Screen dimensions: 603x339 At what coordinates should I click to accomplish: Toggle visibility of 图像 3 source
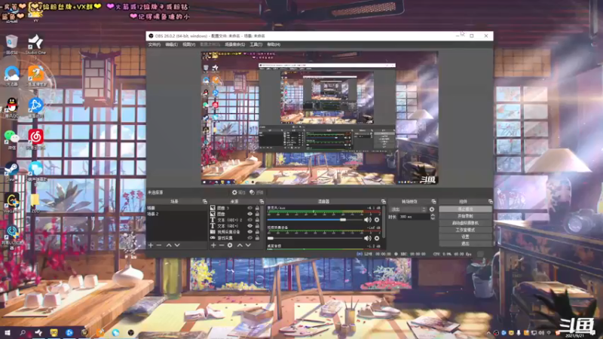point(250,208)
